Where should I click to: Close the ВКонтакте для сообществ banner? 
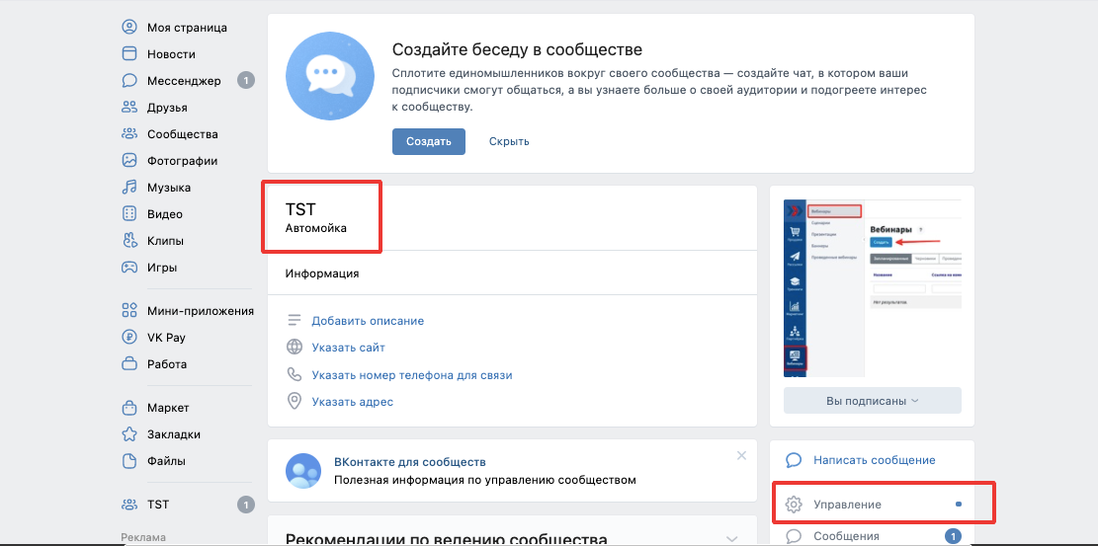(x=741, y=455)
